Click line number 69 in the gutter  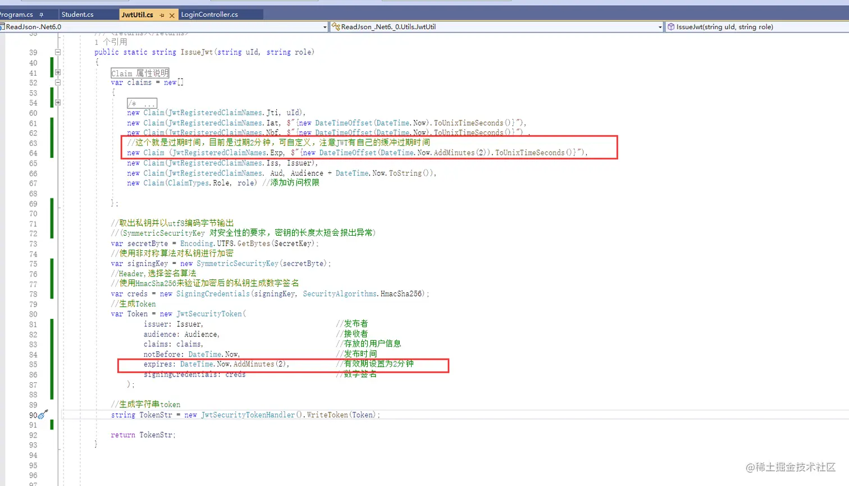[33, 204]
